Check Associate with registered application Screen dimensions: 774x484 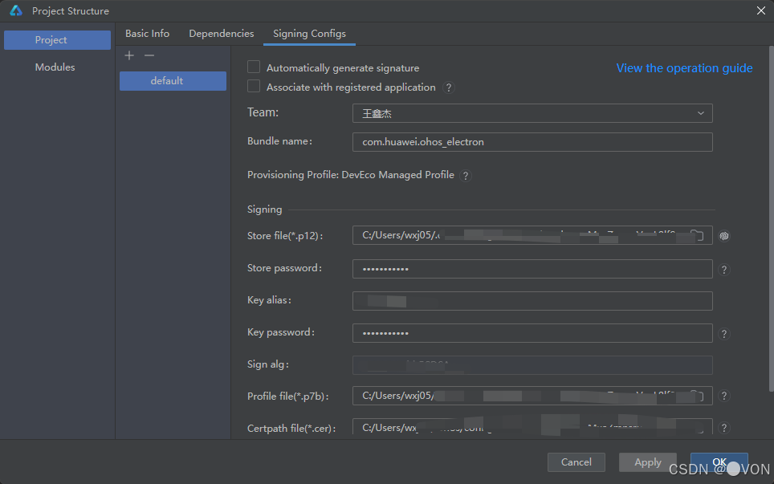click(254, 87)
